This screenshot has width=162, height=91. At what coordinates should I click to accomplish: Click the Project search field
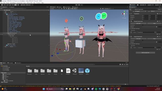pyautogui.click(x=106, y=64)
